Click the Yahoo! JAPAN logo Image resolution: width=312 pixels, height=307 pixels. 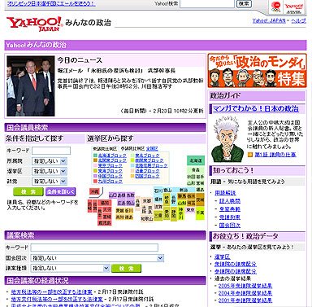[x=34, y=24]
